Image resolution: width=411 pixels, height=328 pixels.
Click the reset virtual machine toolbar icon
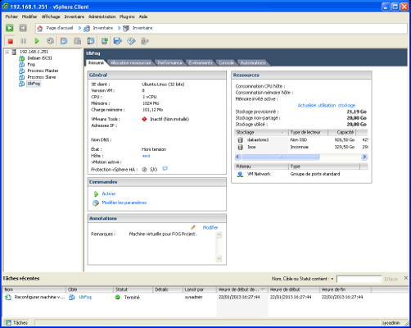click(50, 41)
